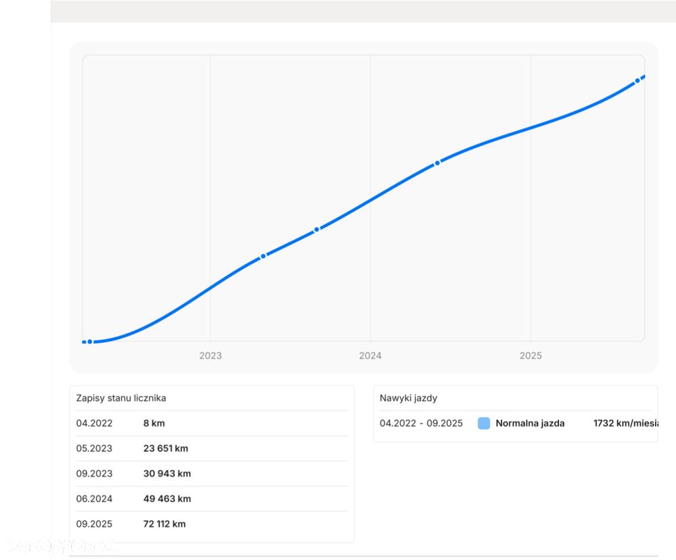Image resolution: width=676 pixels, height=560 pixels.
Task: Click the '49 463 km' reading
Action: pos(167,499)
